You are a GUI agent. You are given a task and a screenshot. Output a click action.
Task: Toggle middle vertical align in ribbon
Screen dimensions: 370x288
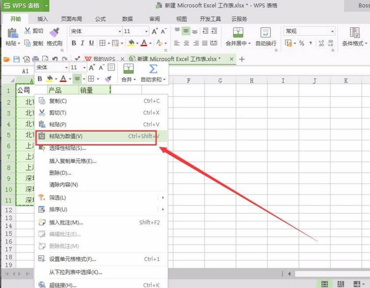(x=186, y=31)
